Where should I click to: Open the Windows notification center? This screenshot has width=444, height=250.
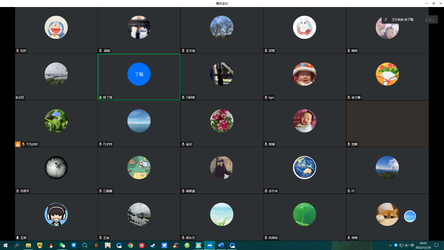click(436, 245)
